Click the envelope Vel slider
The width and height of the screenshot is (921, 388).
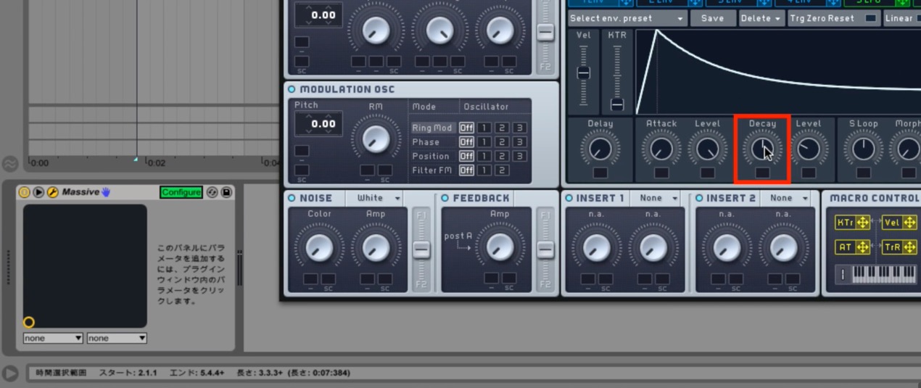pos(583,73)
